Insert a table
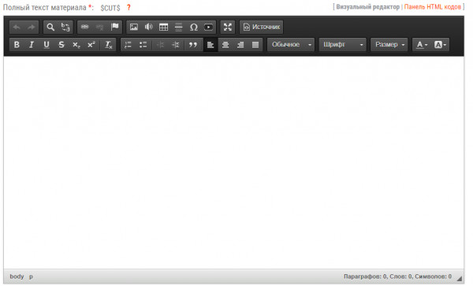Screen dimensions: 473x286 [164, 27]
